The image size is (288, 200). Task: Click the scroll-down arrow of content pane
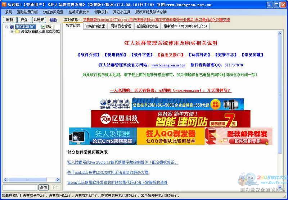(x=280, y=187)
